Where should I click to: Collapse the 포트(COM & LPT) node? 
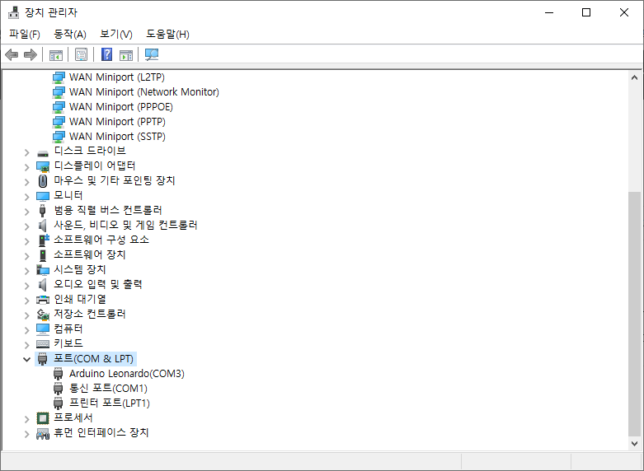pyautogui.click(x=26, y=359)
